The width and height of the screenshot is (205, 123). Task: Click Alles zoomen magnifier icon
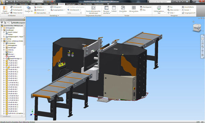tap(168, 10)
